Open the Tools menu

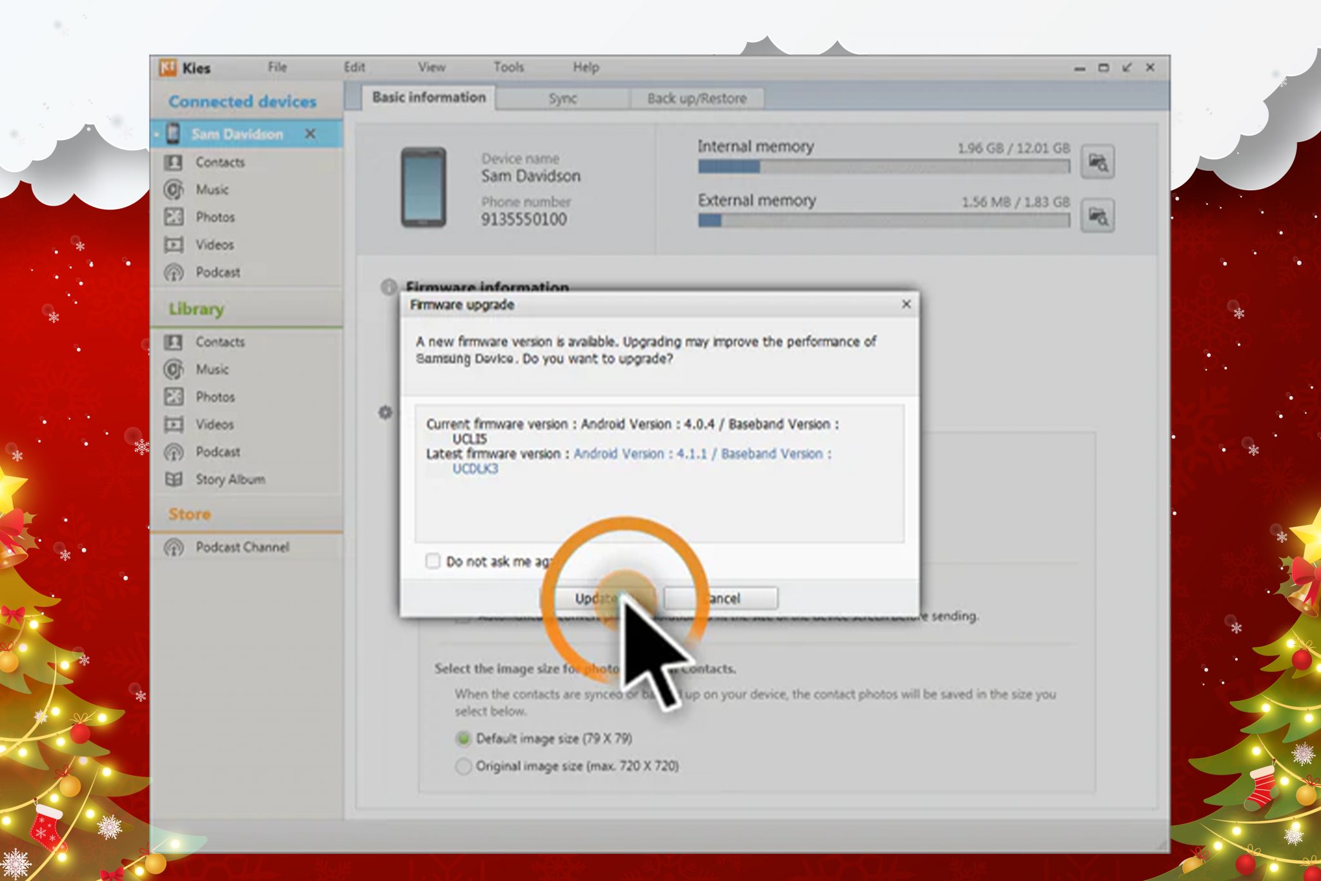[x=508, y=66]
